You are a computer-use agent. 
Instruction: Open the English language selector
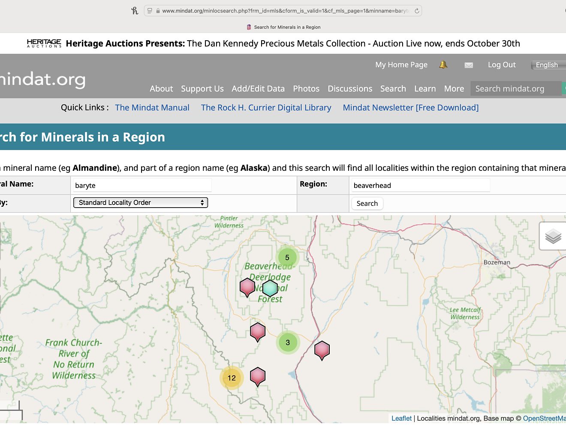tap(547, 65)
